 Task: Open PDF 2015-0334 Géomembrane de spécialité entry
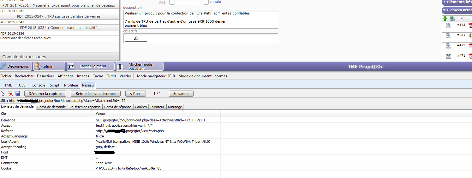59,28
